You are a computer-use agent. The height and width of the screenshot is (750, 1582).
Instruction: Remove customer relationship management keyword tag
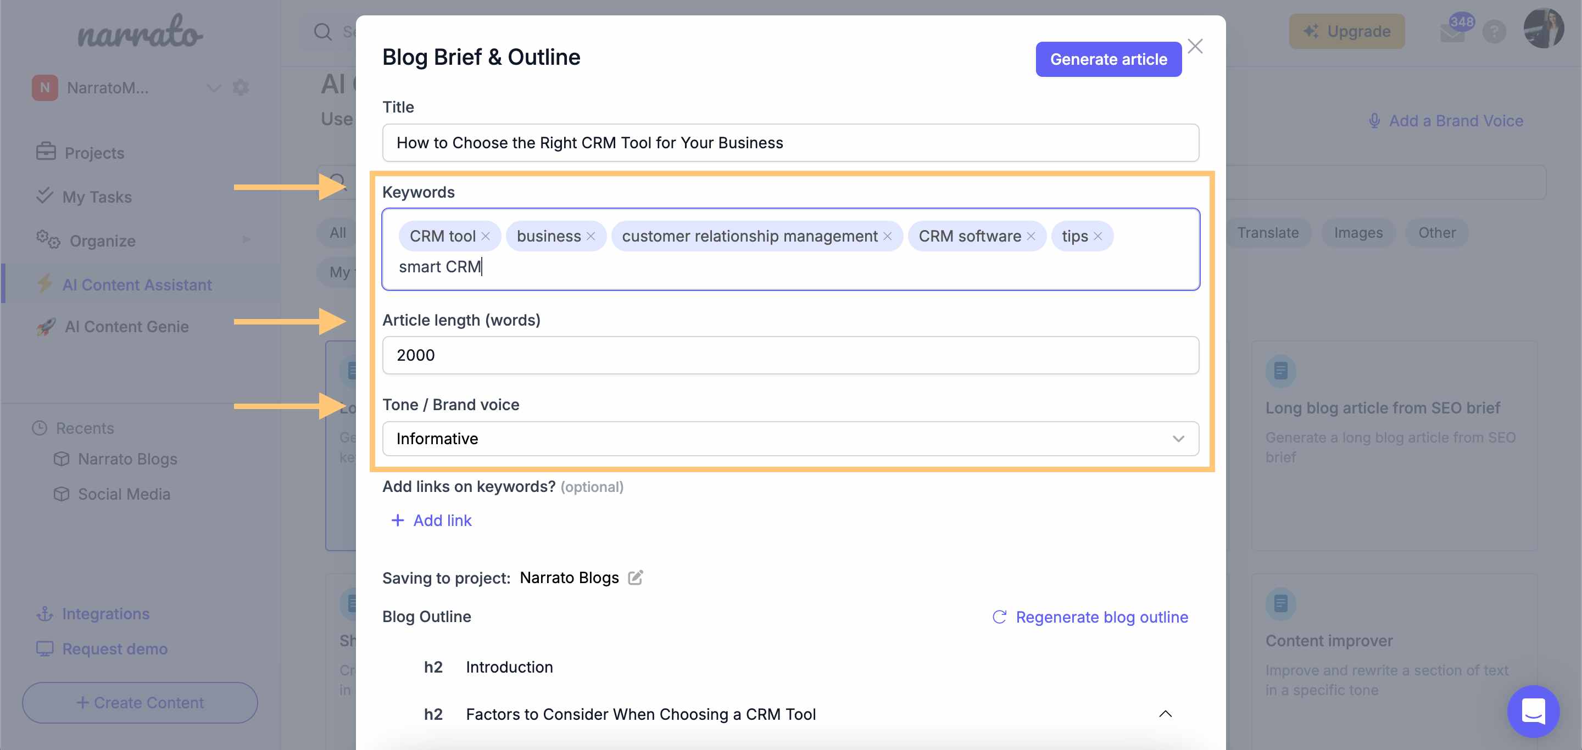pos(888,236)
